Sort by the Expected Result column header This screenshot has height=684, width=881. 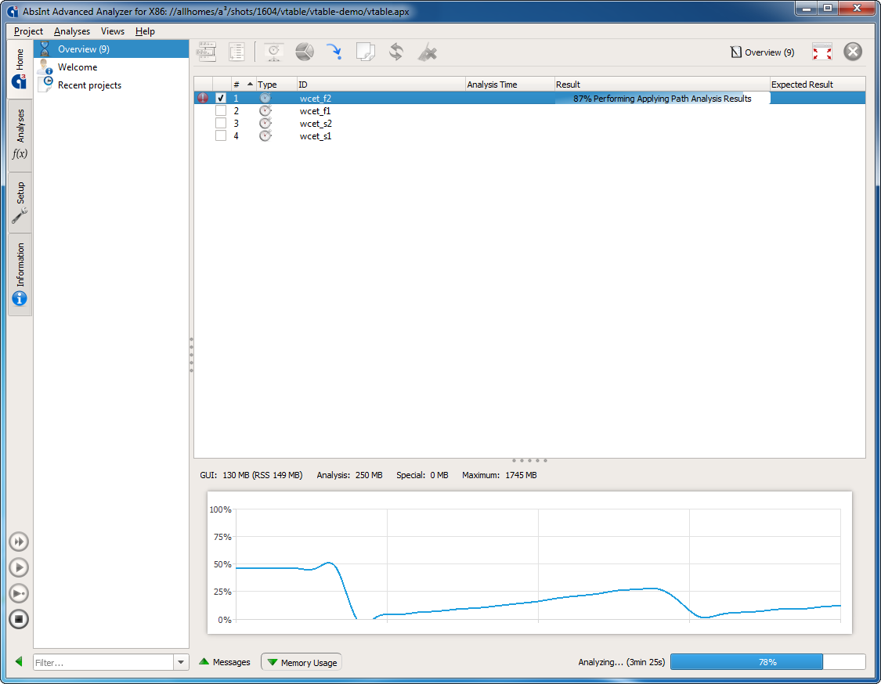point(818,85)
